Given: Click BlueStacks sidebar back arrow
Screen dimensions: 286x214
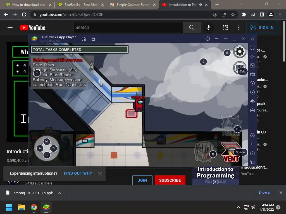Looking at the screenshot, I should [x=252, y=144].
